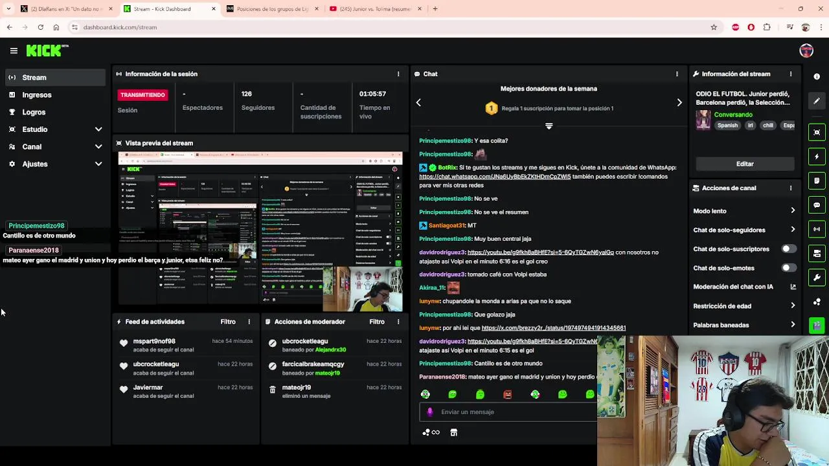Screen dimensions: 829x466
Task: Click the pencil edit icon in right rail
Action: tap(817, 101)
